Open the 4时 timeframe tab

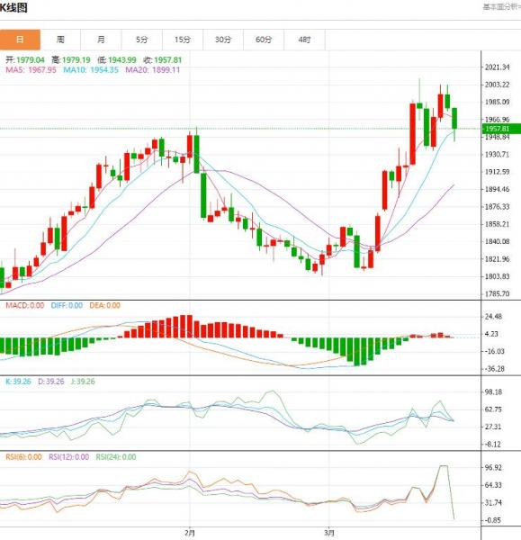click(x=304, y=40)
